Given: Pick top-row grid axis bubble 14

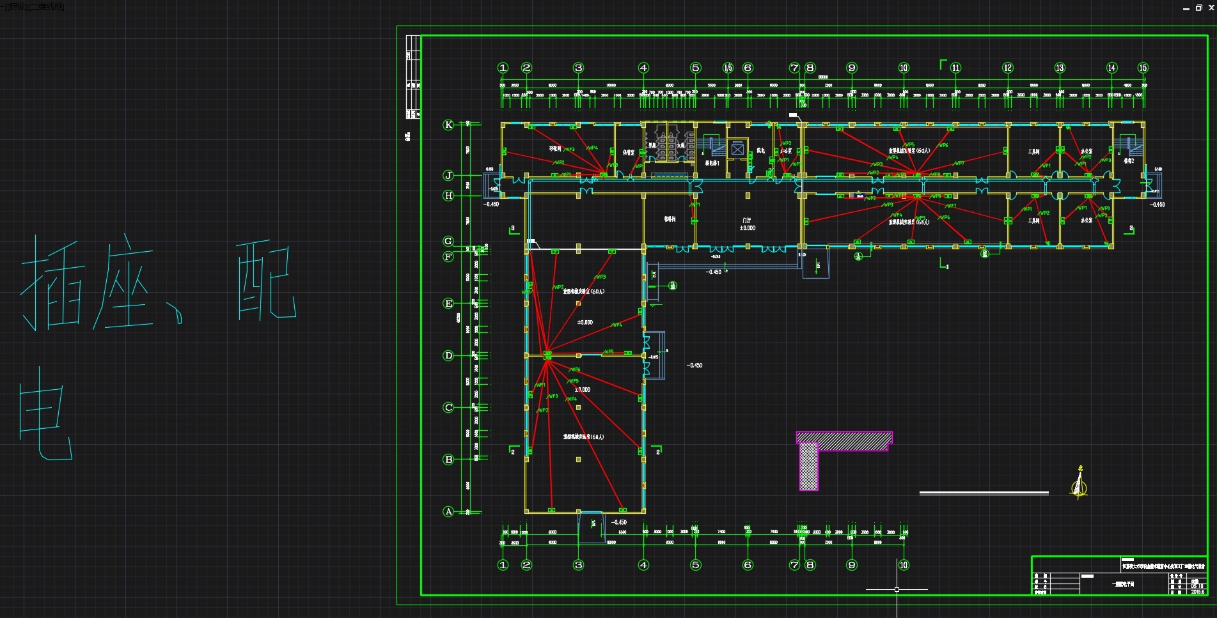Looking at the screenshot, I should tap(1112, 68).
